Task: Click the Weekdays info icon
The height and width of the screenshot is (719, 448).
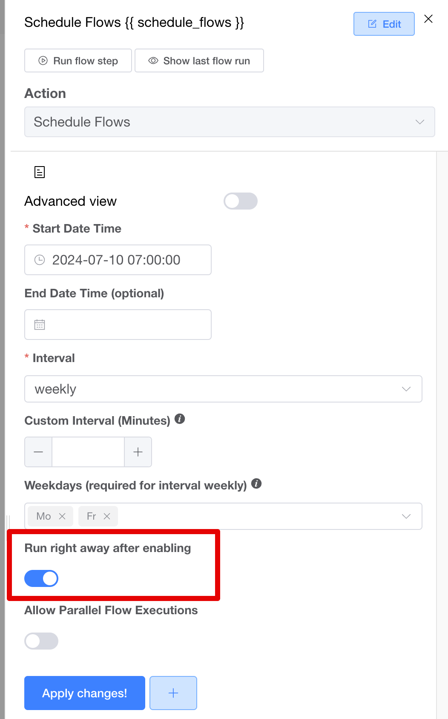Action: (256, 484)
